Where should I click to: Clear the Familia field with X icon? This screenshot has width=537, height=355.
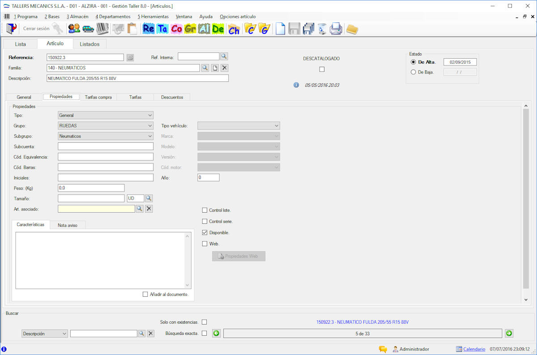[225, 68]
